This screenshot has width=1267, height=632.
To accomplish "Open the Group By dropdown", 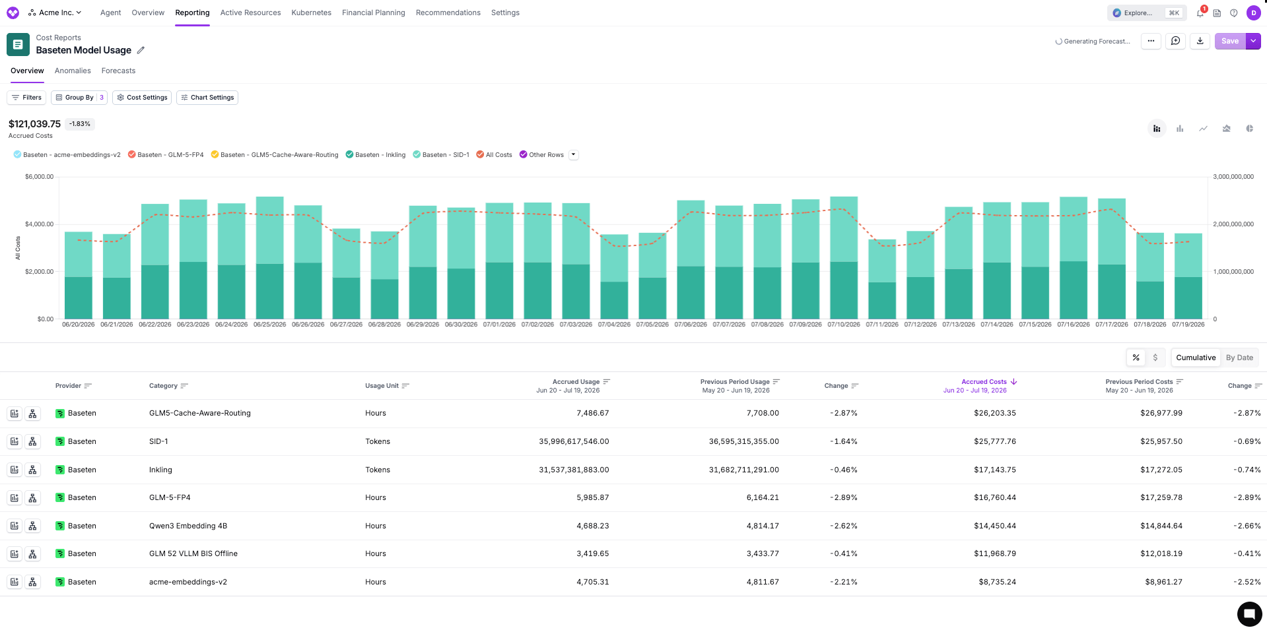I will [x=79, y=98].
